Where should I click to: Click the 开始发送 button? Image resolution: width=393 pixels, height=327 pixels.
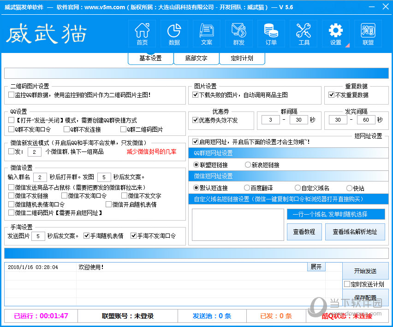click(365, 271)
